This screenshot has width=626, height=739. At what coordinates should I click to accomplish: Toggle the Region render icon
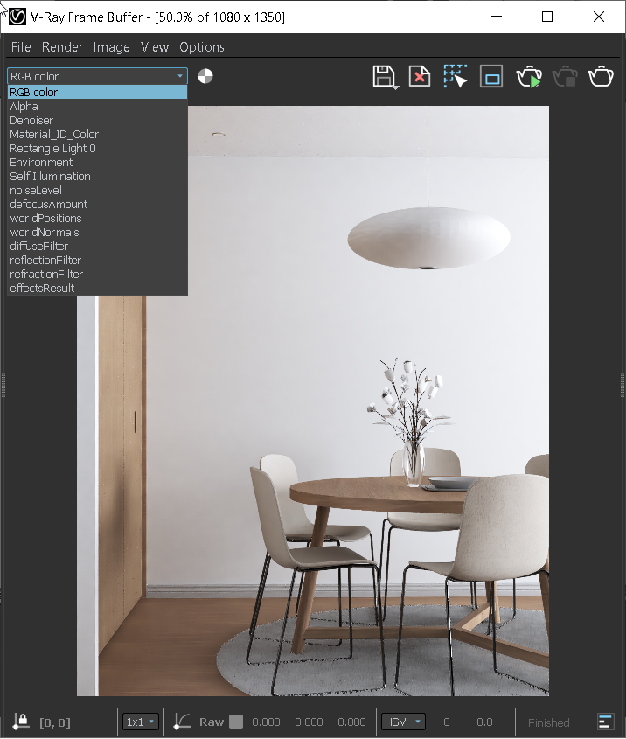click(x=491, y=76)
